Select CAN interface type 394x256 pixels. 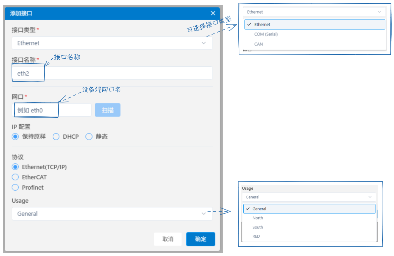[x=315, y=44]
